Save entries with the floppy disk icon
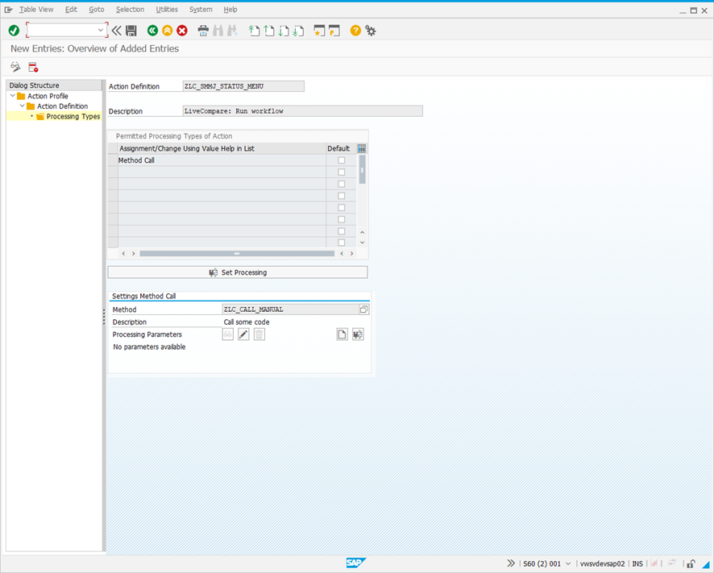The image size is (714, 573). pos(131,31)
